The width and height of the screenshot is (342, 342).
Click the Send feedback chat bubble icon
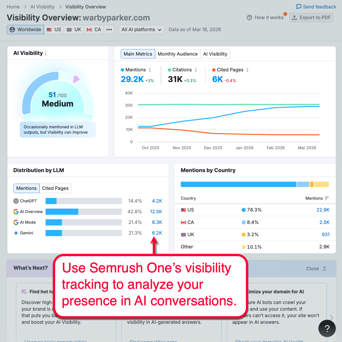pos(298,7)
